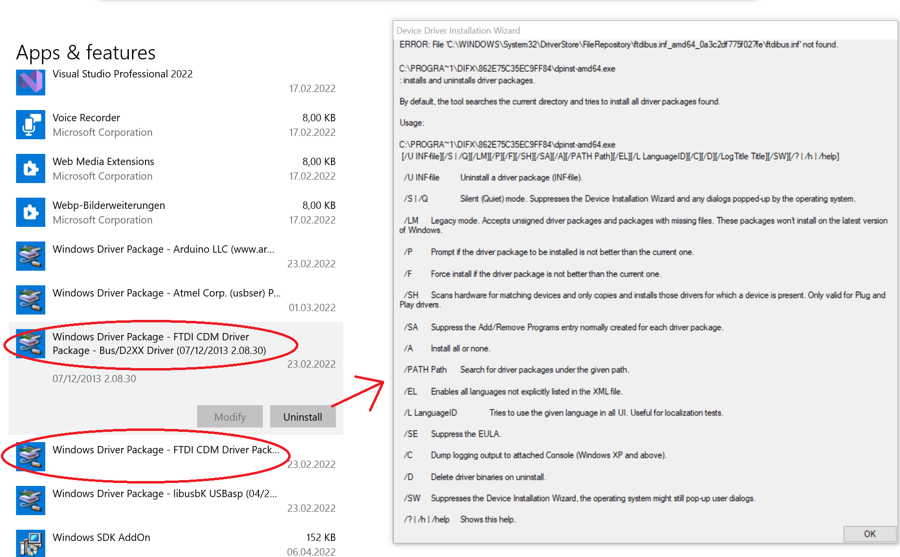Click the 152 KB size of Windows SDK AddOn
This screenshot has width=900, height=557.
321,538
